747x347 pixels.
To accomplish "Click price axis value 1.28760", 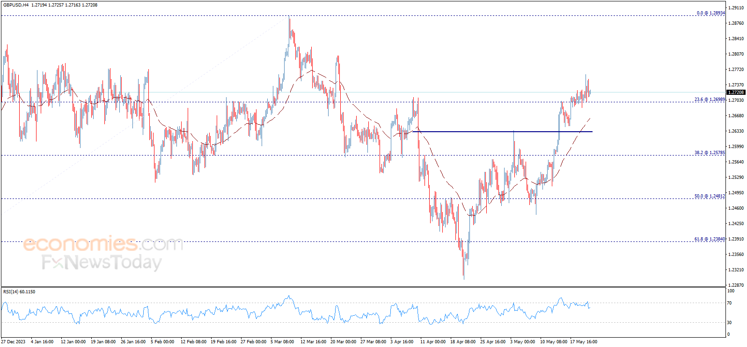I will tap(736, 23).
